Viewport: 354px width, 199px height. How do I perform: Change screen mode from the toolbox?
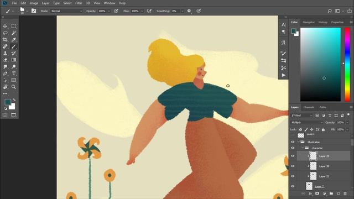pos(13,115)
